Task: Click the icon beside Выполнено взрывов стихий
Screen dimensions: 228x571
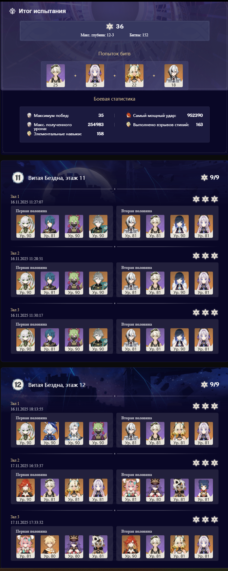Action: click(129, 124)
